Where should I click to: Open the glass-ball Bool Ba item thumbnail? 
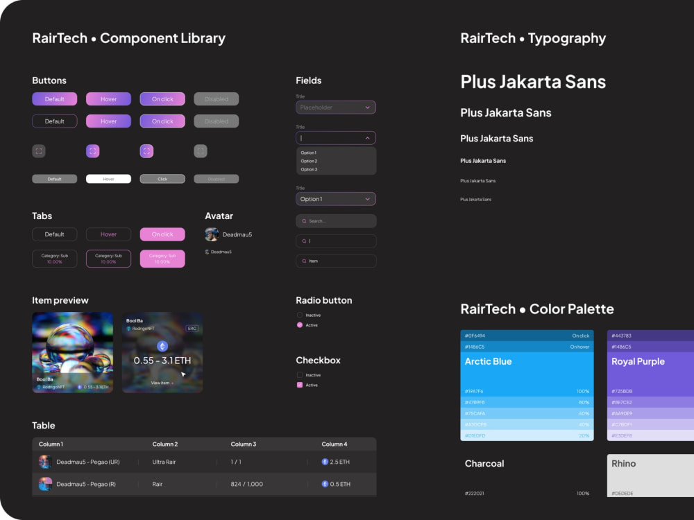73,352
